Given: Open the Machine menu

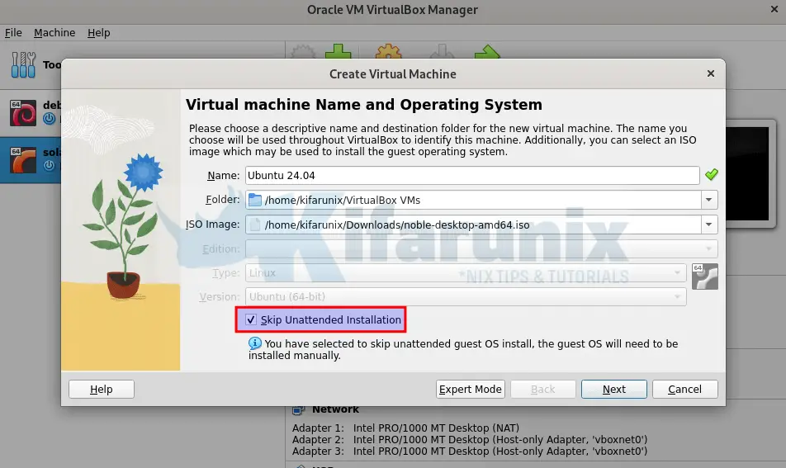Looking at the screenshot, I should click(x=54, y=32).
